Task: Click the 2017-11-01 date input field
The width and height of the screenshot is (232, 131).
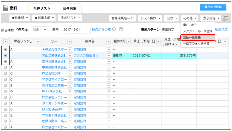Action: tap(77, 30)
